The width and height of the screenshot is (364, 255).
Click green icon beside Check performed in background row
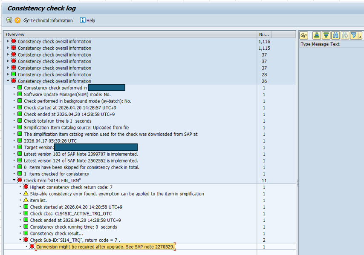[20, 101]
